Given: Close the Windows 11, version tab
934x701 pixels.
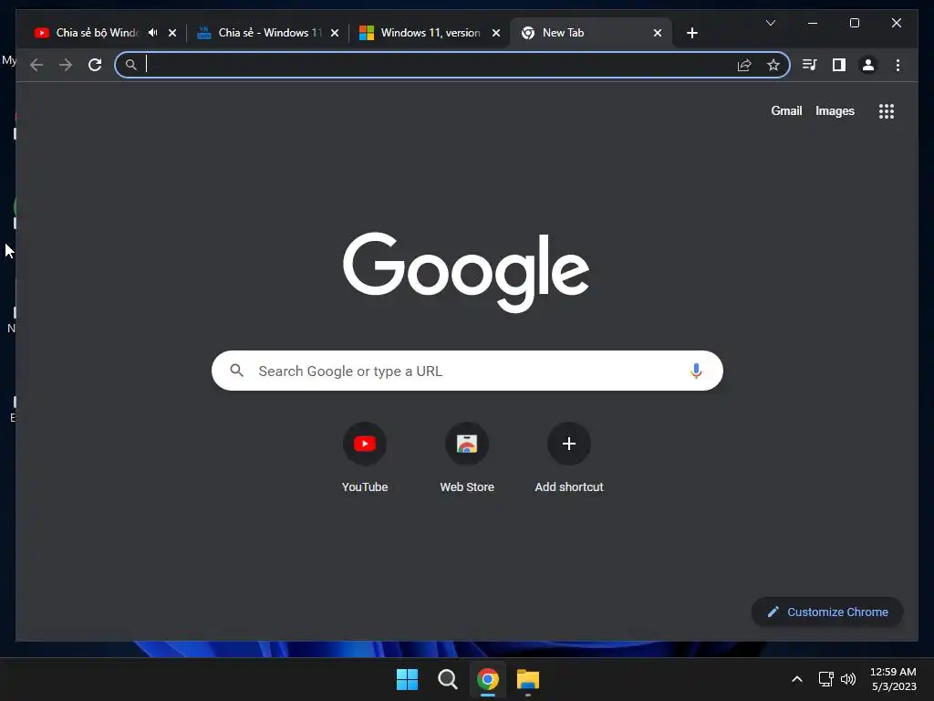Looking at the screenshot, I should pos(495,33).
